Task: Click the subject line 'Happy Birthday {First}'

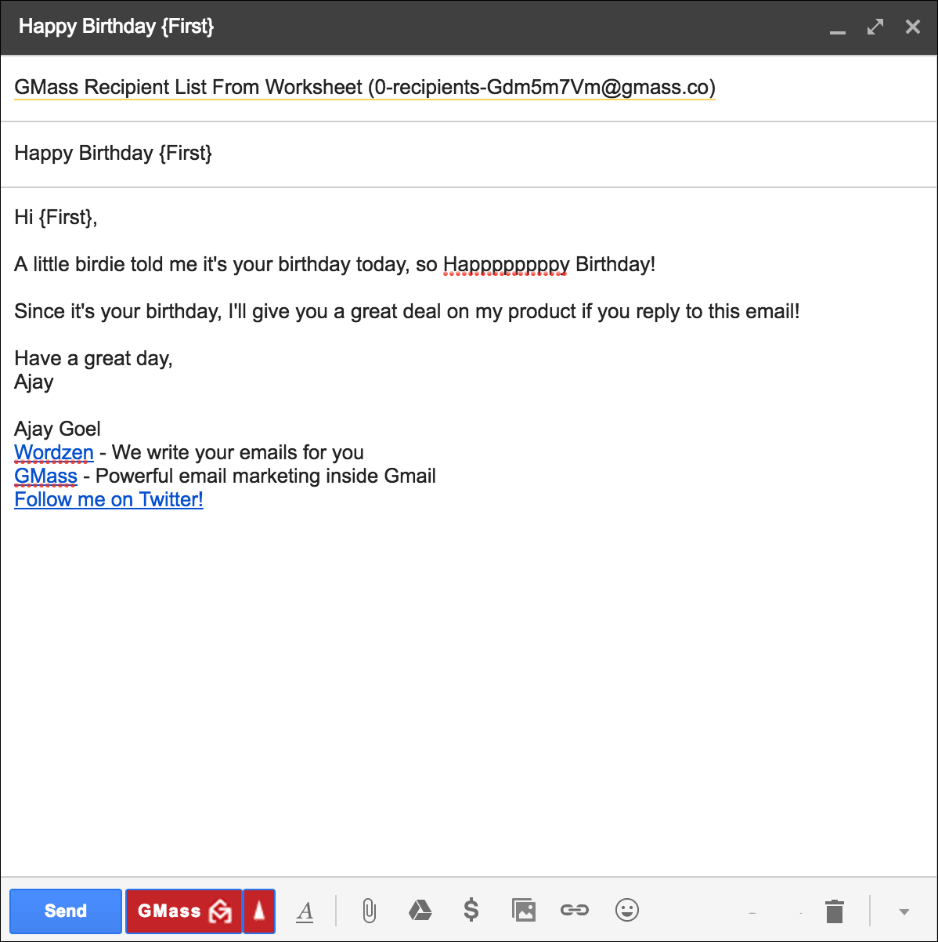Action: [113, 153]
